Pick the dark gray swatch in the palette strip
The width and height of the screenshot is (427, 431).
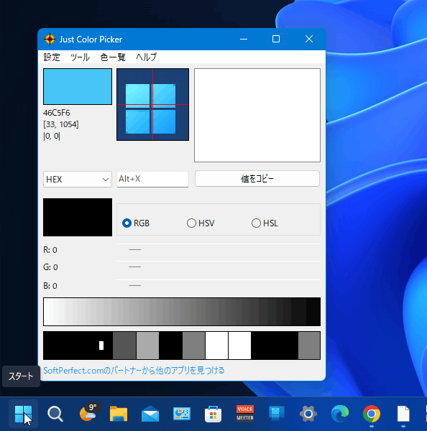click(x=124, y=346)
